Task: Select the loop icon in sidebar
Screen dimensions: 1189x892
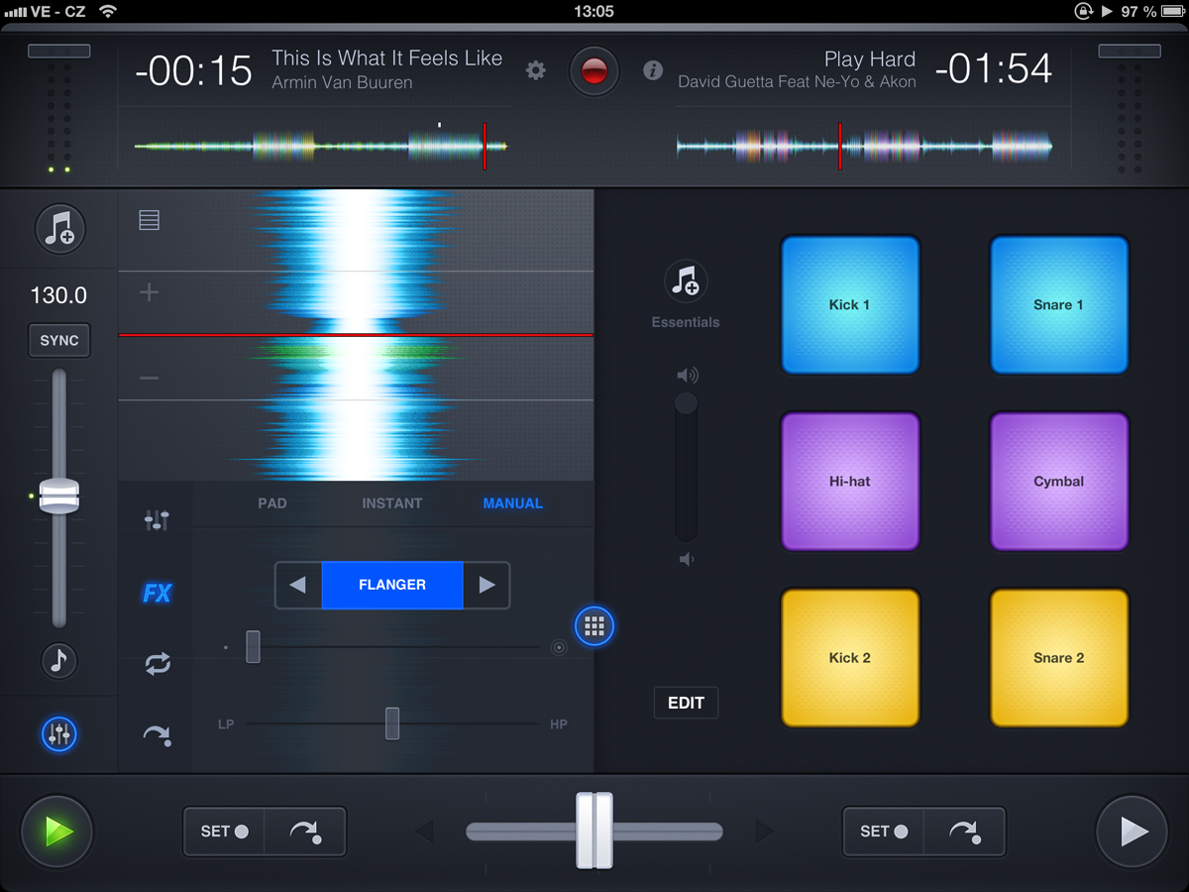Action: tap(157, 664)
